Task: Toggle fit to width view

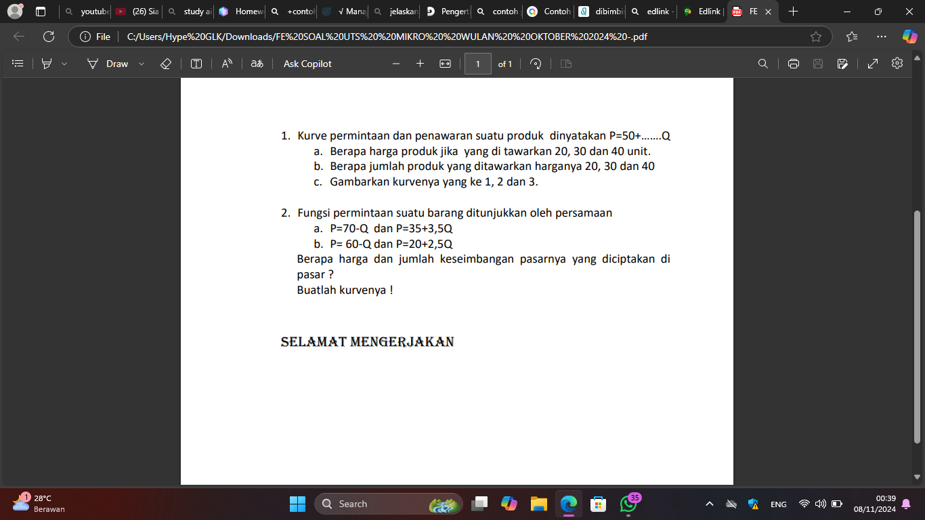Action: pos(445,64)
